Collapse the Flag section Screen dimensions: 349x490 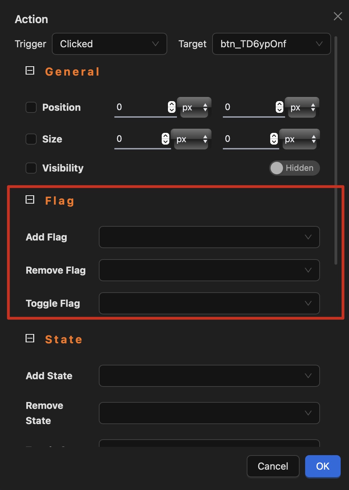point(30,199)
